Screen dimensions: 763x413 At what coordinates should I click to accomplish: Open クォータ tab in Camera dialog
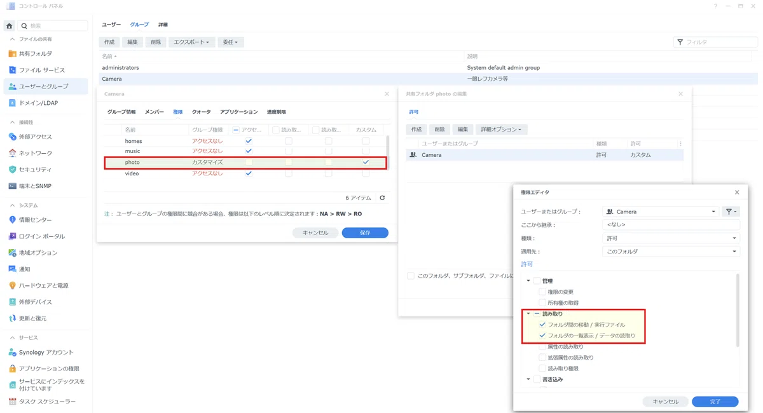[x=202, y=112]
